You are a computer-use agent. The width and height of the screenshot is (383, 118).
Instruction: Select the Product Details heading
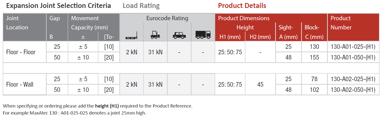coord(242,5)
